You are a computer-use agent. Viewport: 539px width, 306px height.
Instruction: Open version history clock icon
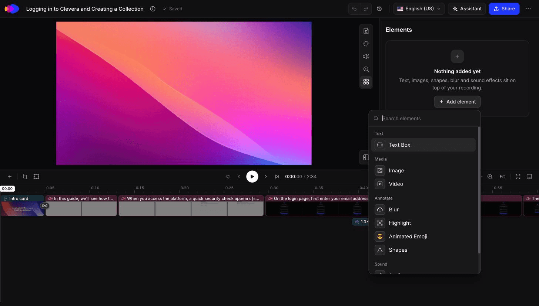(x=379, y=9)
